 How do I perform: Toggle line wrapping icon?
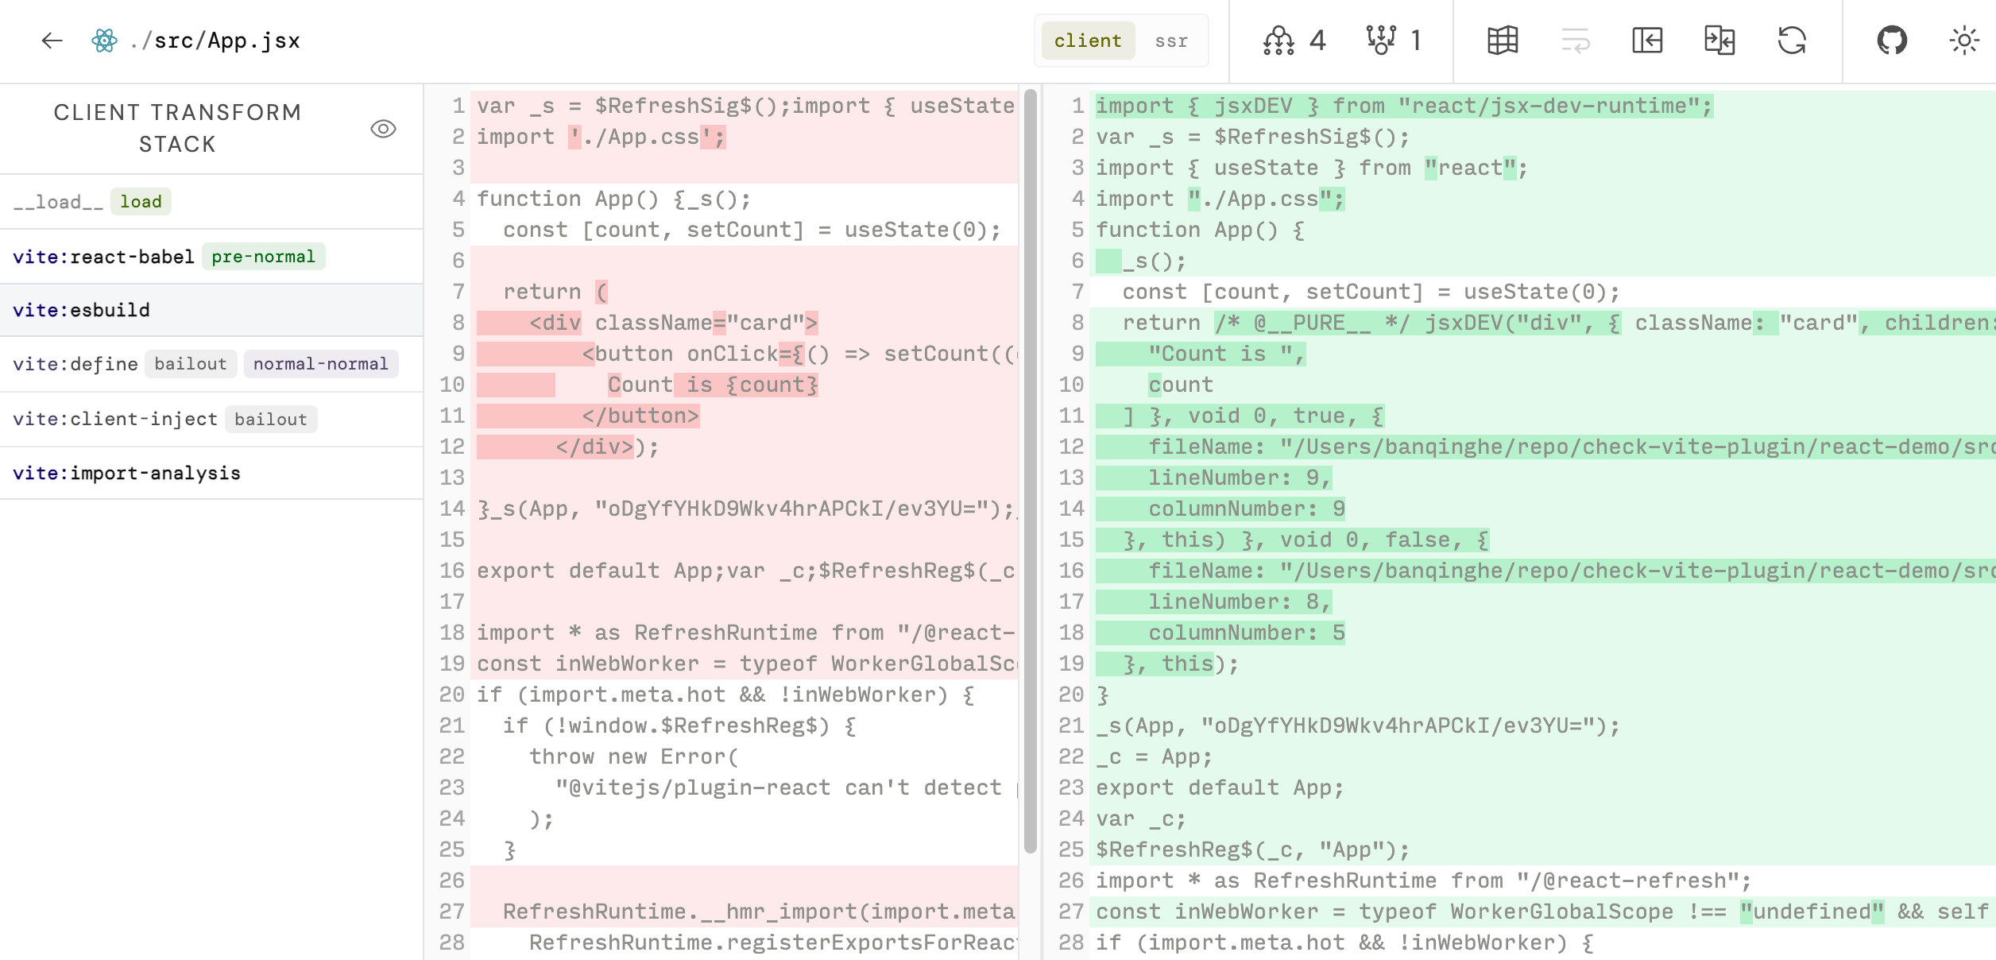[1575, 41]
